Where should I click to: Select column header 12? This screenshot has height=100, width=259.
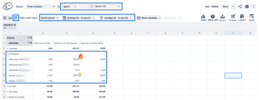click(x=233, y=33)
